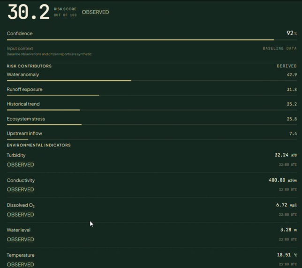Click the 3.28 m water level reading

(x=288, y=230)
